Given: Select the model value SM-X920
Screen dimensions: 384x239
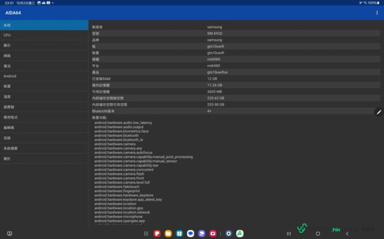Looking at the screenshot, I should (215, 34).
